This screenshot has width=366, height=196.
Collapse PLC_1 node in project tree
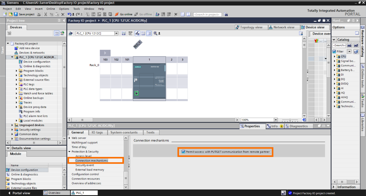click(12, 57)
